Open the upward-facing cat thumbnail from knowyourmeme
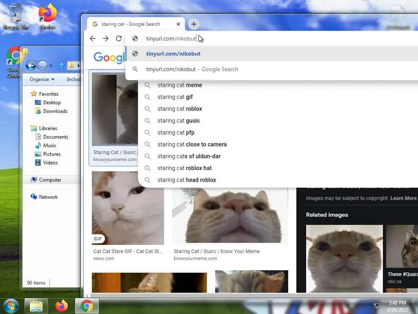 point(230,216)
